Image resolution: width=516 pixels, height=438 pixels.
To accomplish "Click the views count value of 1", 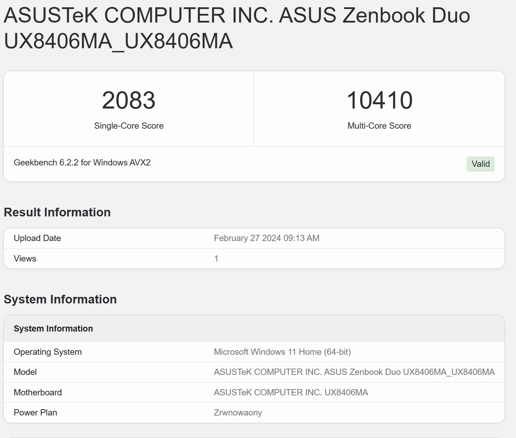I will pos(216,259).
